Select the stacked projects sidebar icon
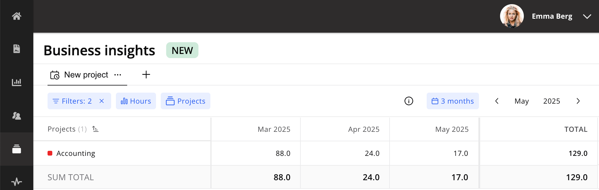The width and height of the screenshot is (599, 190). pos(17,149)
